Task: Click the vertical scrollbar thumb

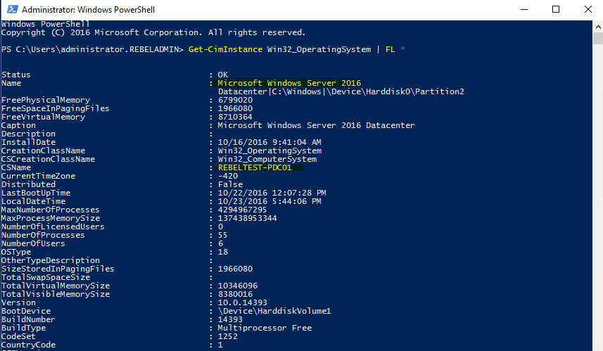Action: click(598, 39)
